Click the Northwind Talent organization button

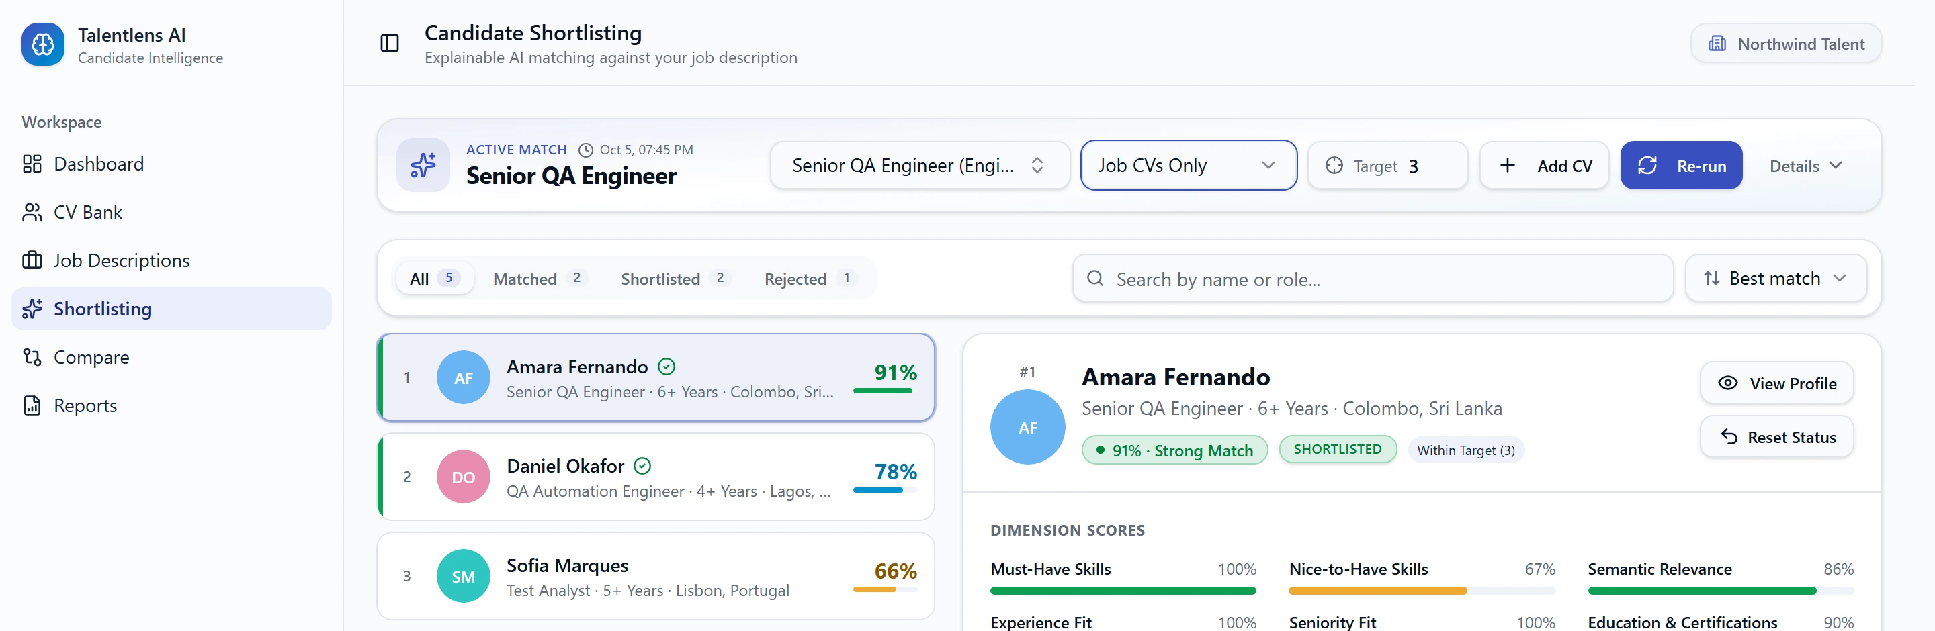(x=1786, y=44)
